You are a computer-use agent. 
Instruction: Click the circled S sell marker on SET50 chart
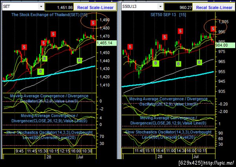click(x=213, y=29)
